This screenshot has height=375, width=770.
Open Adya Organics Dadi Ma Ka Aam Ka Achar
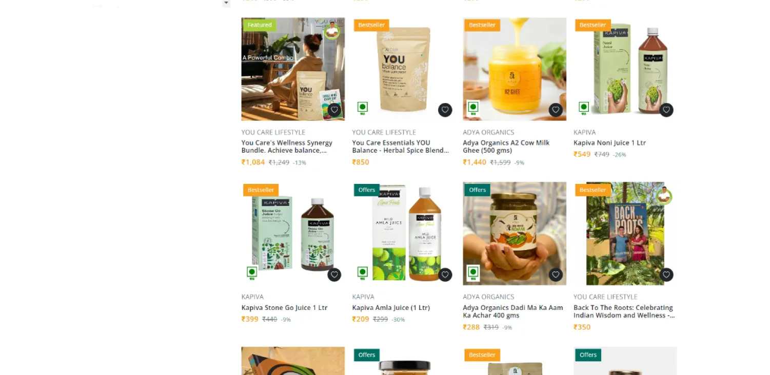[x=513, y=311]
